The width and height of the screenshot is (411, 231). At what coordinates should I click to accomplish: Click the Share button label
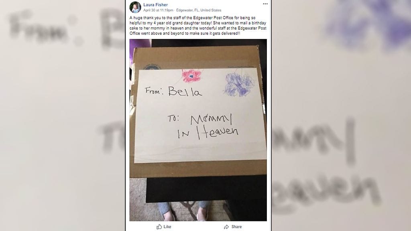point(236,227)
